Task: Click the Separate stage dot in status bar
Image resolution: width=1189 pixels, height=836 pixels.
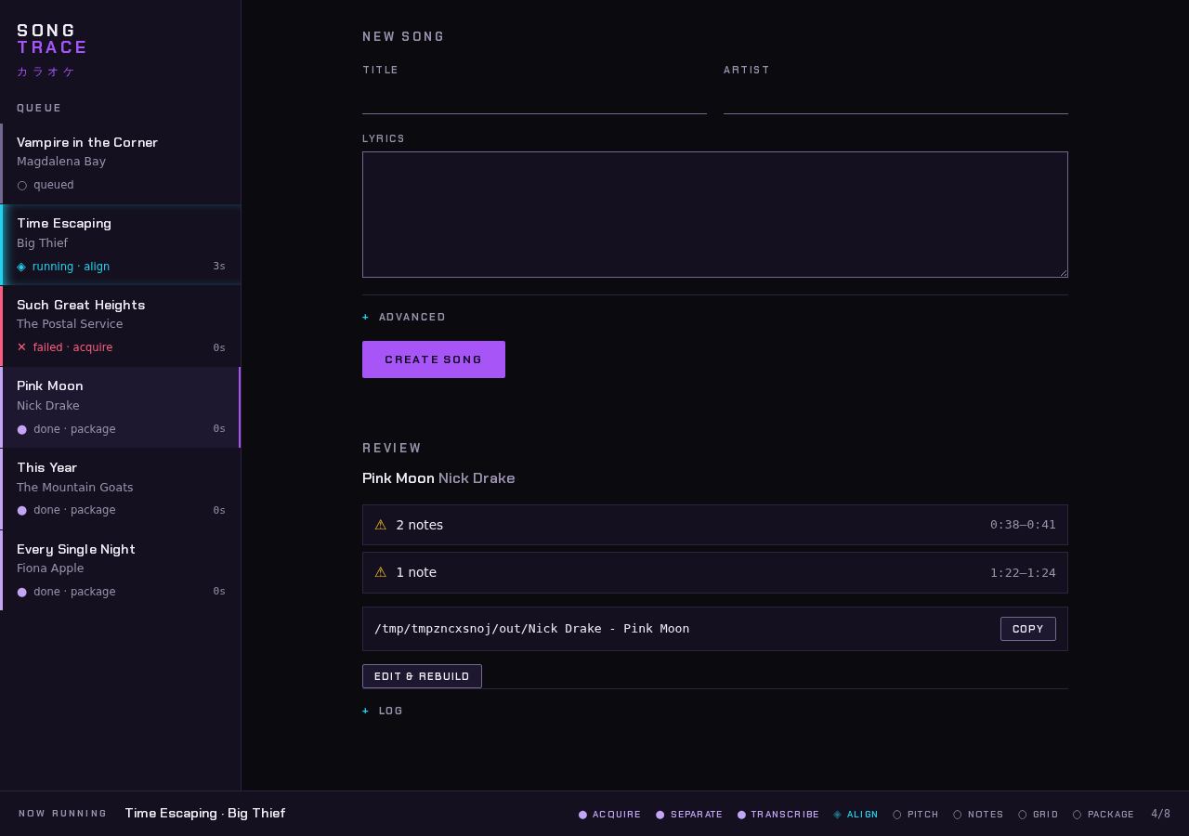Action: (660, 815)
